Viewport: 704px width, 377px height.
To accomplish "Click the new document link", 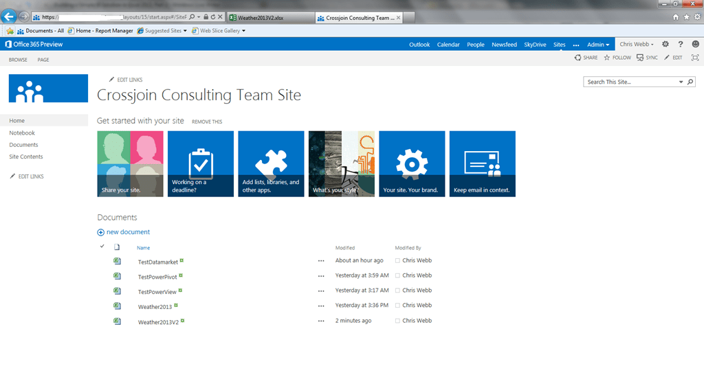I will (128, 231).
